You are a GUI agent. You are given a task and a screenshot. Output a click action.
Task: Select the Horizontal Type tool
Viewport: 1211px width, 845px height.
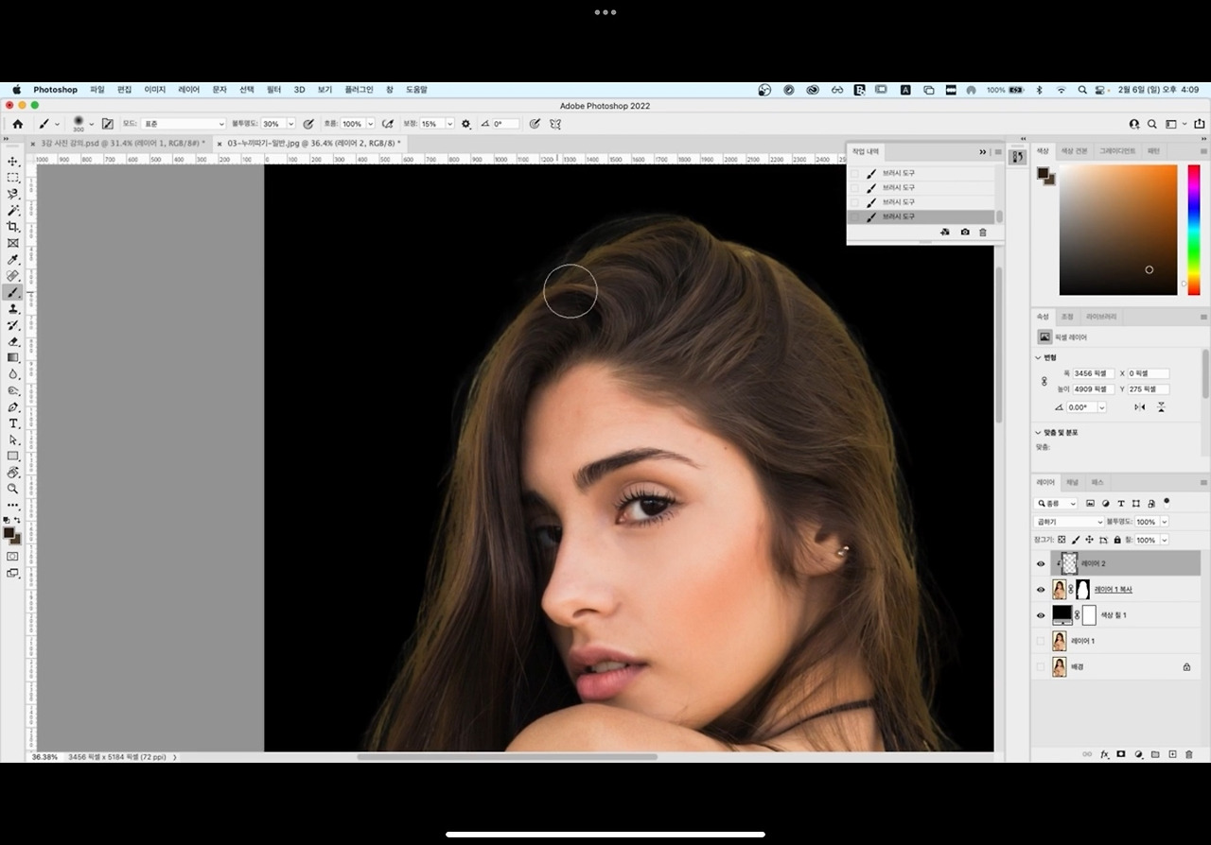coord(13,423)
